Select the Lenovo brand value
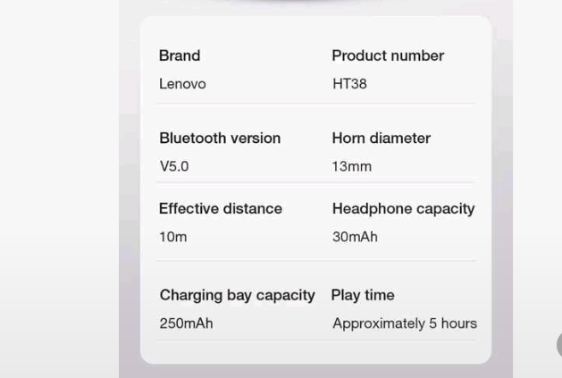The height and width of the screenshot is (378, 562). tap(182, 84)
